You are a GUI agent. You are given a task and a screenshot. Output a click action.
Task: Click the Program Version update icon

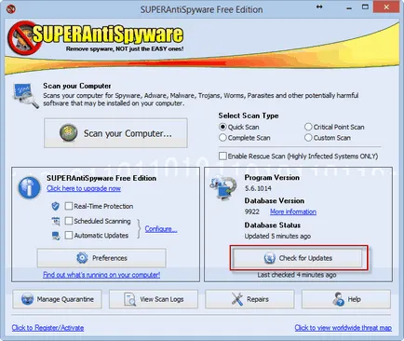[x=223, y=187]
